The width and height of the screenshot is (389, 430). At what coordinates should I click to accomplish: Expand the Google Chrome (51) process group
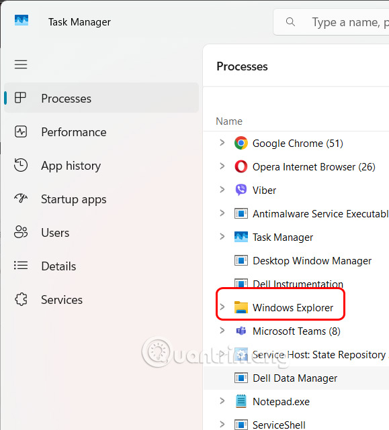point(222,143)
